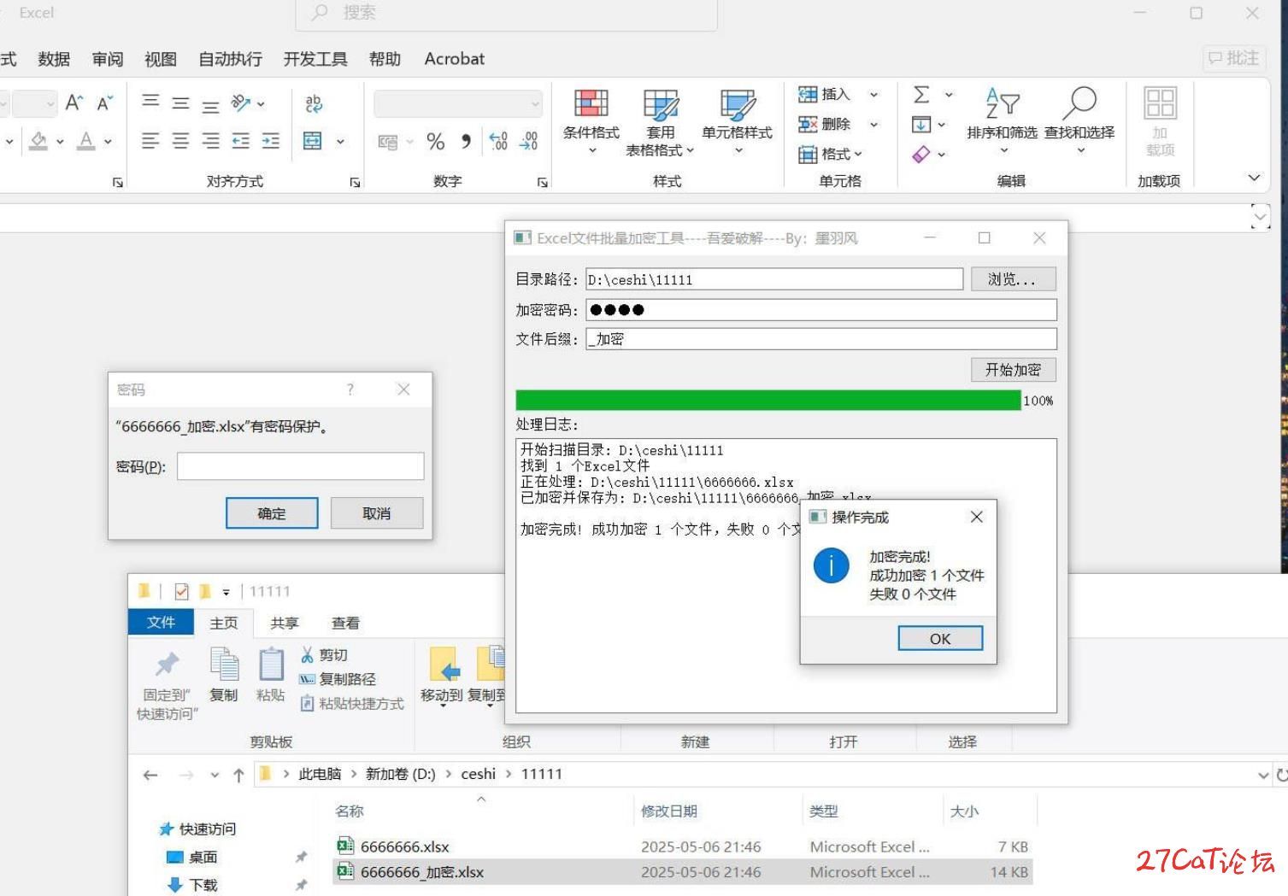Apply comma style number format
1288x896 pixels.
466,142
